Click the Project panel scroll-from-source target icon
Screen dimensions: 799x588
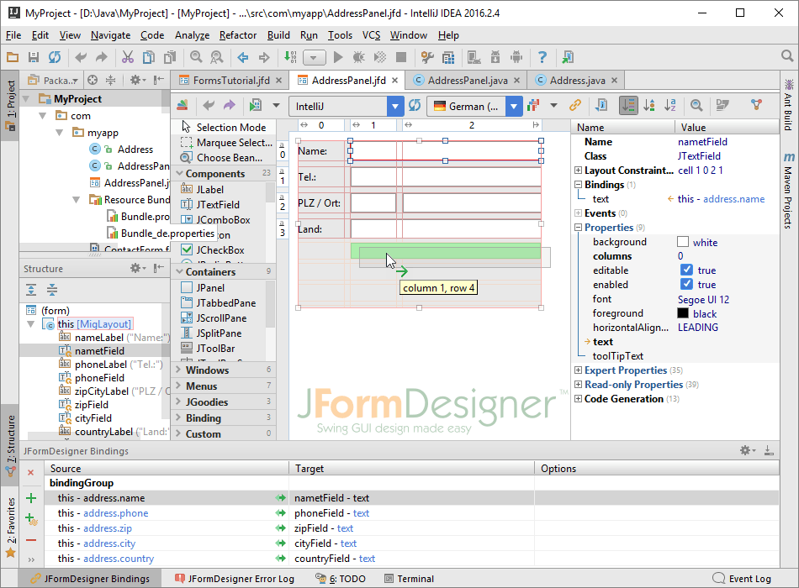click(93, 80)
